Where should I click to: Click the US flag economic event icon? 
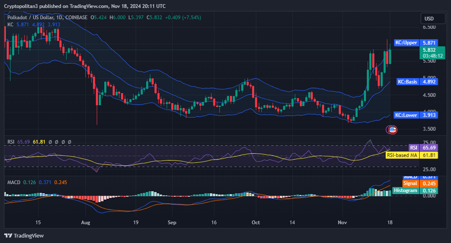pyautogui.click(x=393, y=130)
